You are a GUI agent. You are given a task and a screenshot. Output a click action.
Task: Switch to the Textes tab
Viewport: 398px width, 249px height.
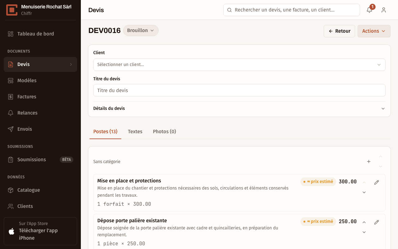click(135, 132)
